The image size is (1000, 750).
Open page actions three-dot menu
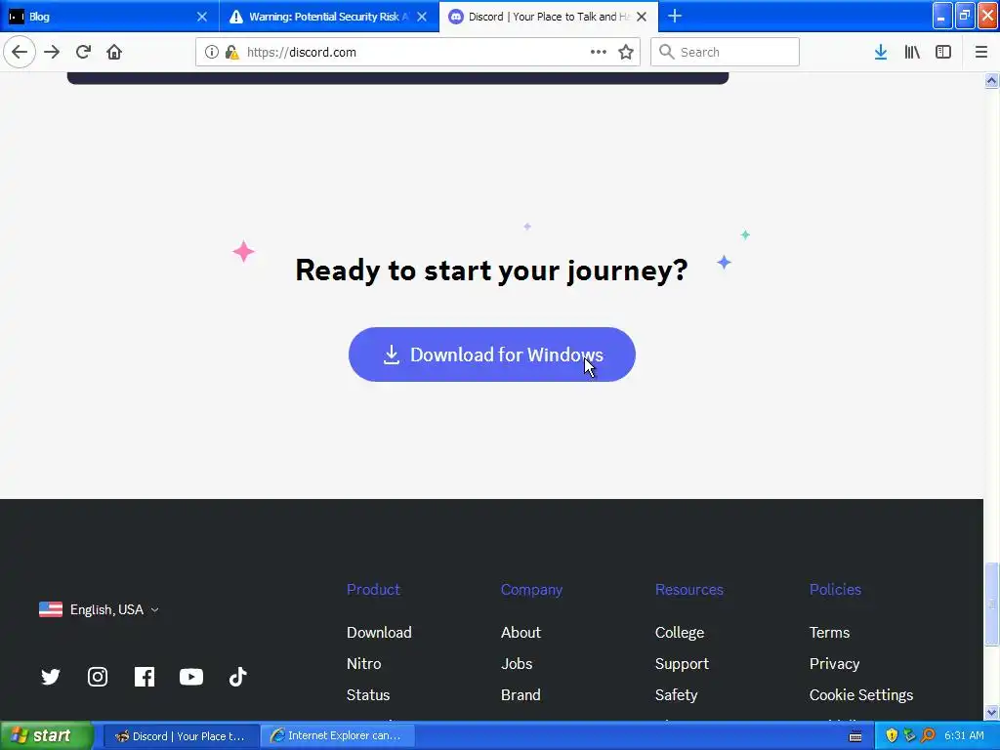[599, 53]
